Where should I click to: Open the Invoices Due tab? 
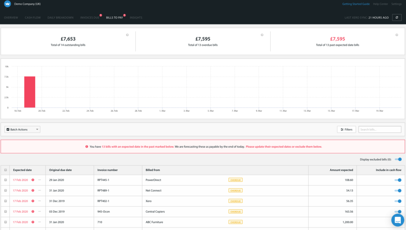[x=90, y=18]
